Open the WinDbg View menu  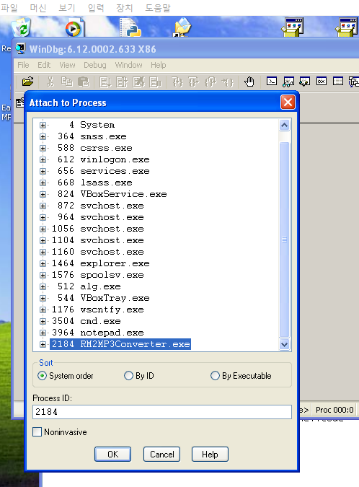tap(67, 65)
